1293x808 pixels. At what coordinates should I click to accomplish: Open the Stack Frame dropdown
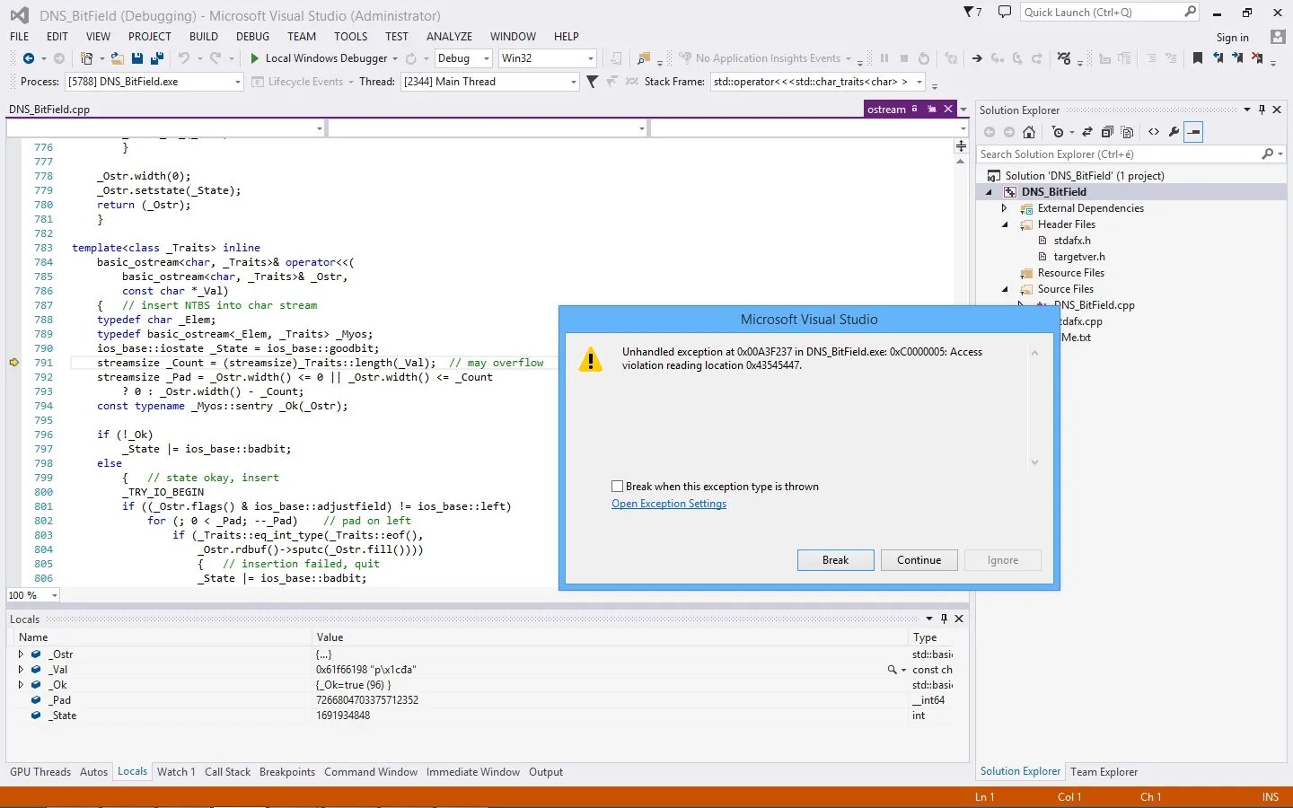919,82
